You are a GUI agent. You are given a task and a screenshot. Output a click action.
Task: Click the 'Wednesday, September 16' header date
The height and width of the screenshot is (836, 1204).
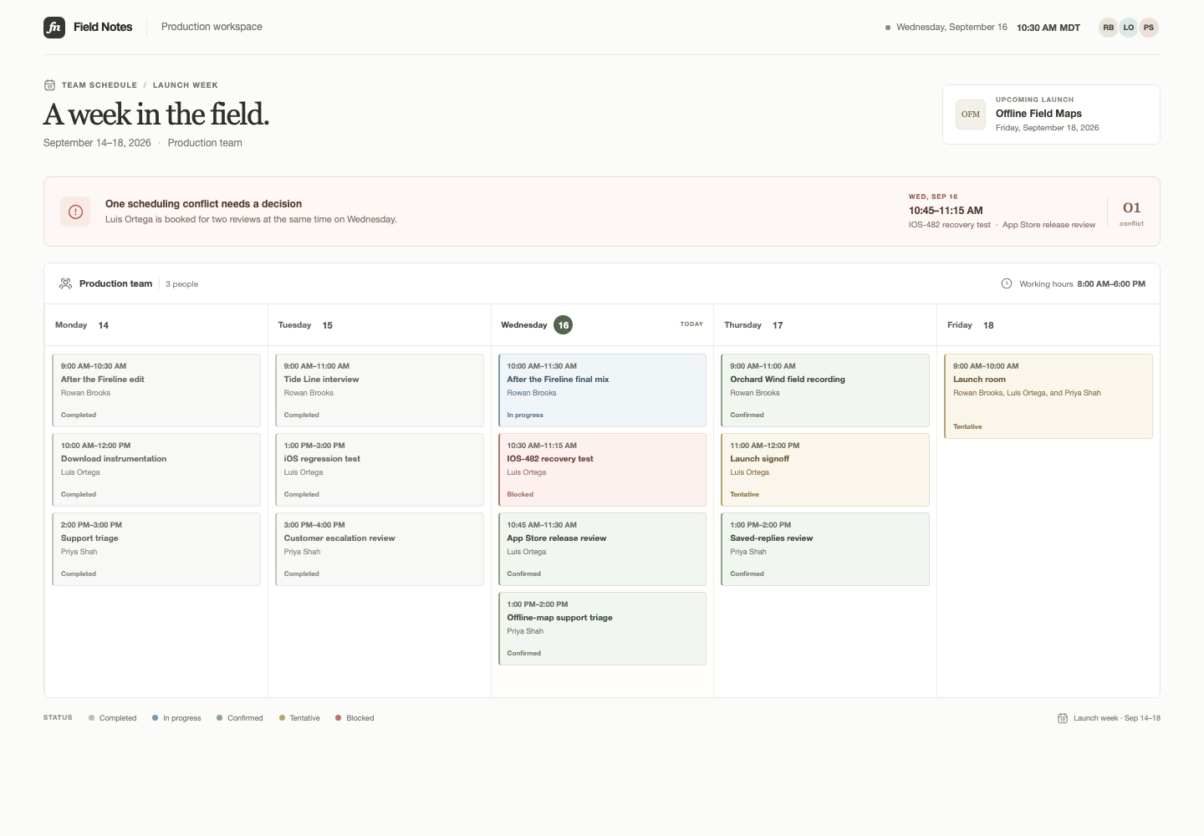(x=951, y=28)
